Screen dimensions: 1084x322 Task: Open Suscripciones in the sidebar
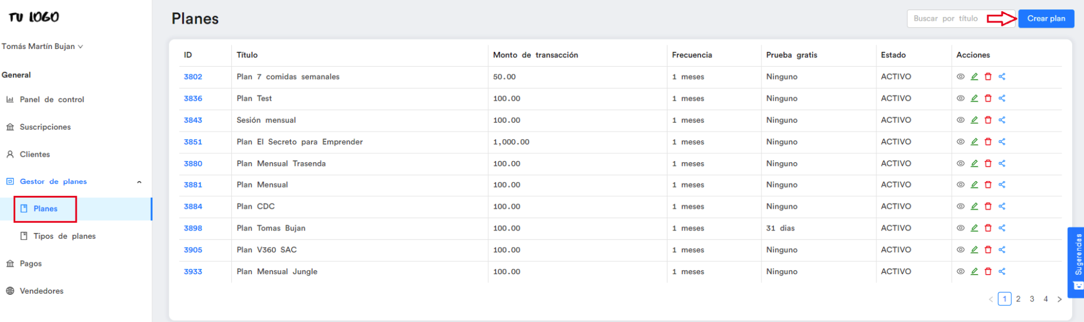tap(45, 127)
